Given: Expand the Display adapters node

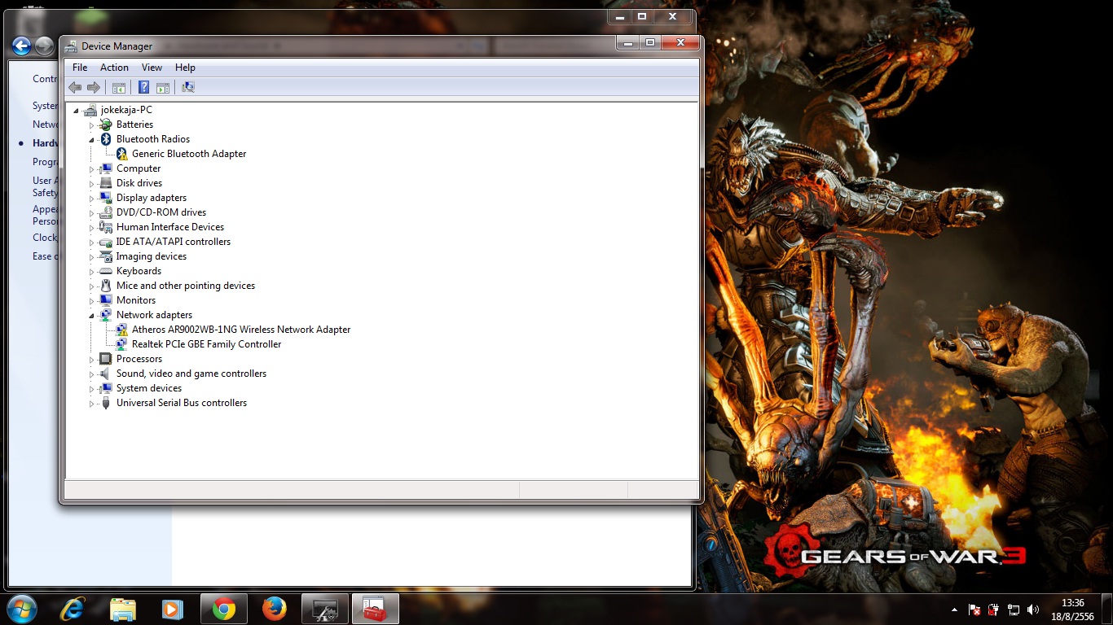Looking at the screenshot, I should coord(92,199).
